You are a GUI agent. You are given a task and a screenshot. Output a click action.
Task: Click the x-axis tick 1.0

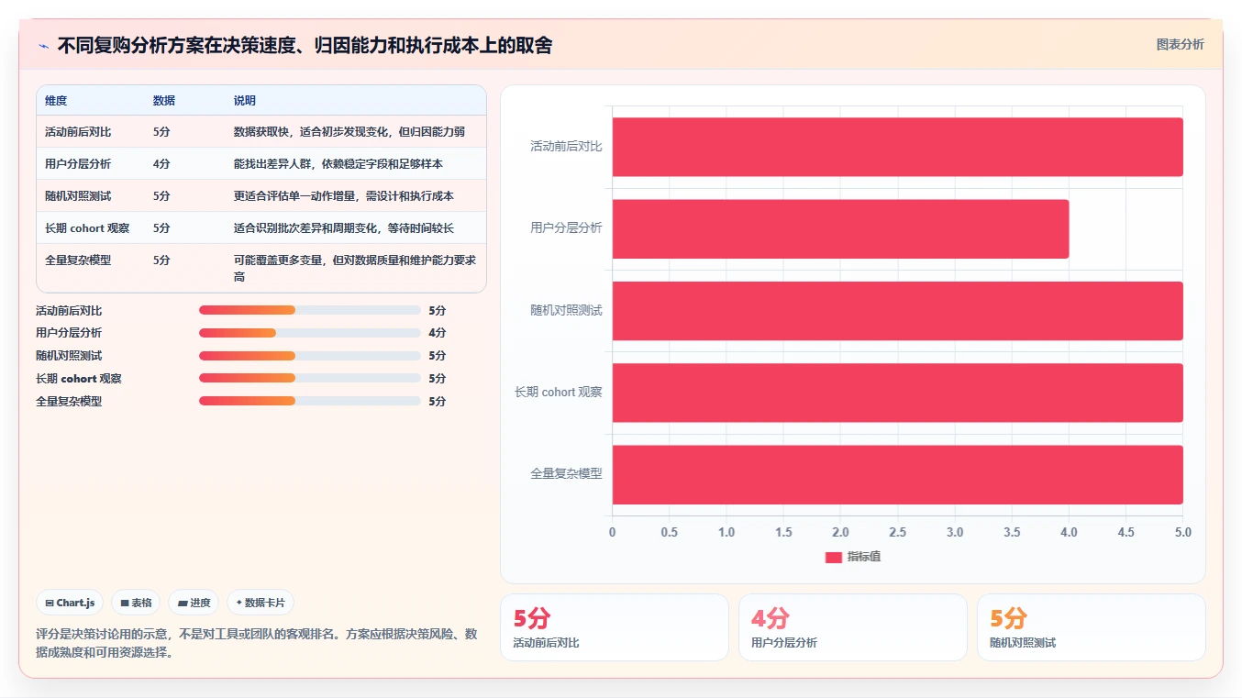[x=726, y=532]
